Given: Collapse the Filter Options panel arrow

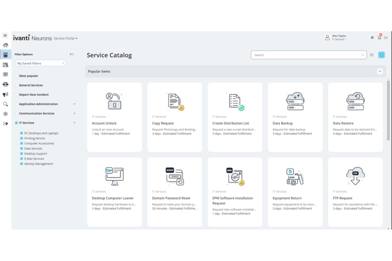Looking at the screenshot, I should (x=72, y=54).
